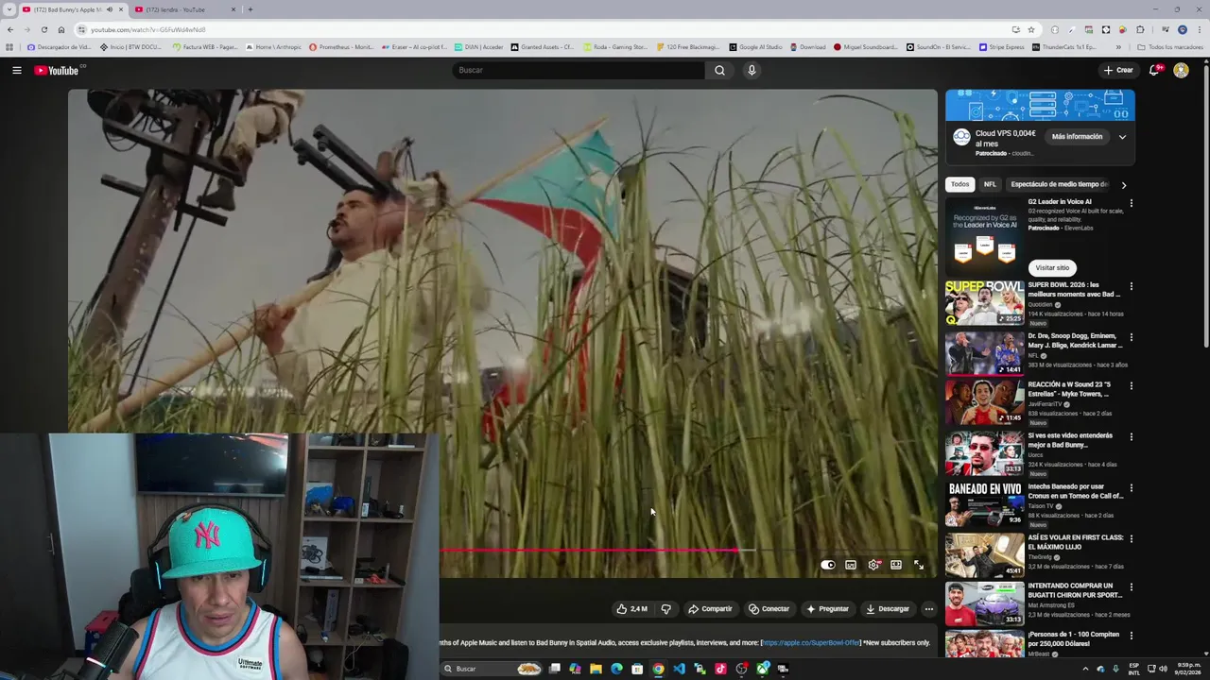Enter fullscreen in the video player

click(919, 565)
